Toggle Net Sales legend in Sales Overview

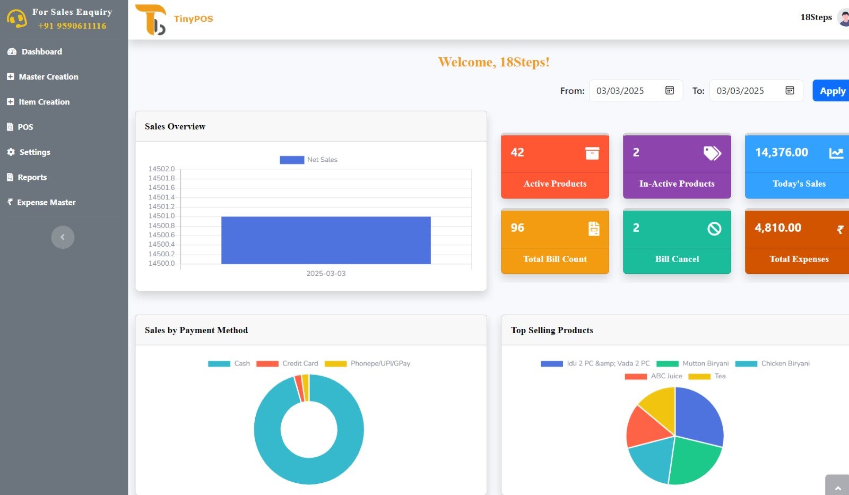point(308,160)
